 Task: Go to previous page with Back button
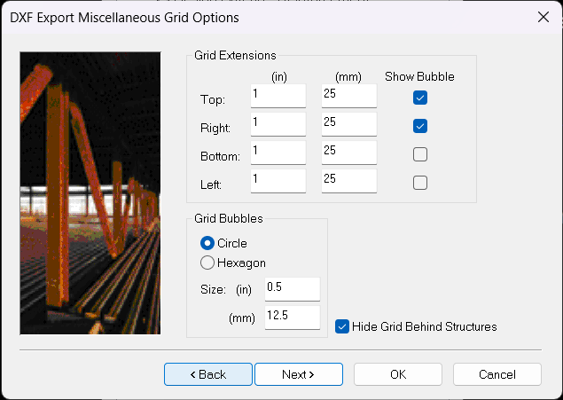click(208, 374)
